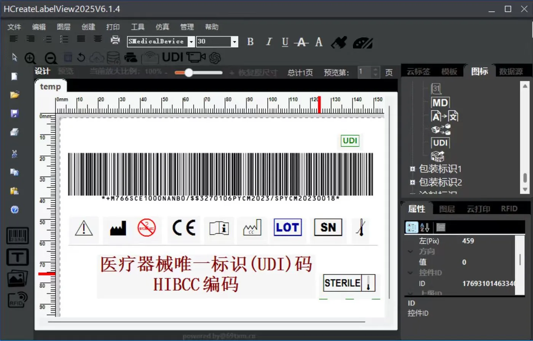Open the 创建 menu
Screen dimensions: 533x341
88,27
